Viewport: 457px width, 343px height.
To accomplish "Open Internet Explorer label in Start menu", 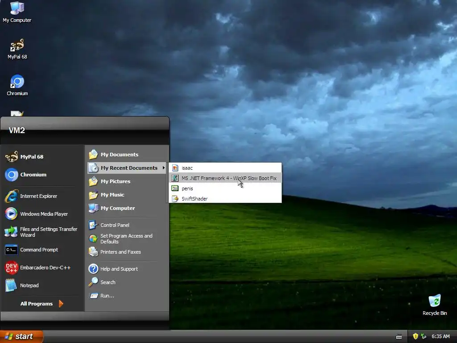I will coord(38,196).
